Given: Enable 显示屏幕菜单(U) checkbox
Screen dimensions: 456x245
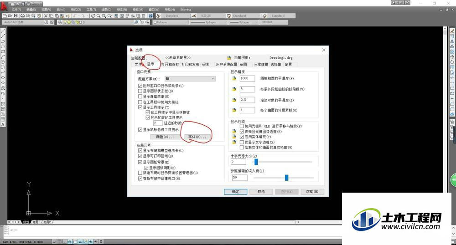Looking at the screenshot, I should pyautogui.click(x=140, y=97).
